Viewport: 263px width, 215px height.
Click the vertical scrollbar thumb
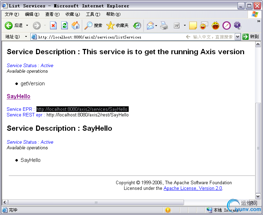coord(258,148)
